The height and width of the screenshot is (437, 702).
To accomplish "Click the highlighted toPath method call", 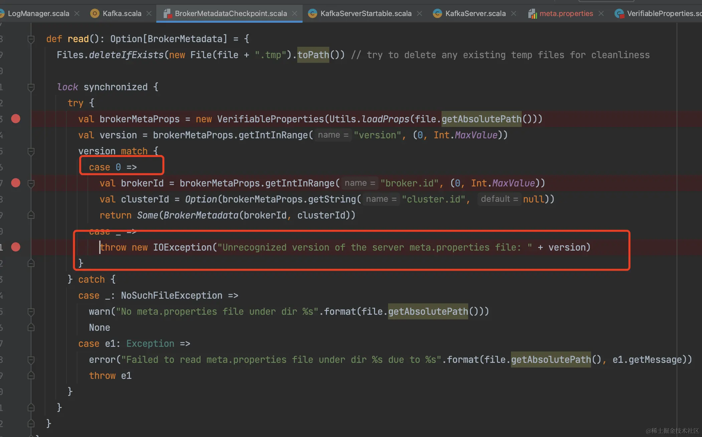I will (313, 55).
